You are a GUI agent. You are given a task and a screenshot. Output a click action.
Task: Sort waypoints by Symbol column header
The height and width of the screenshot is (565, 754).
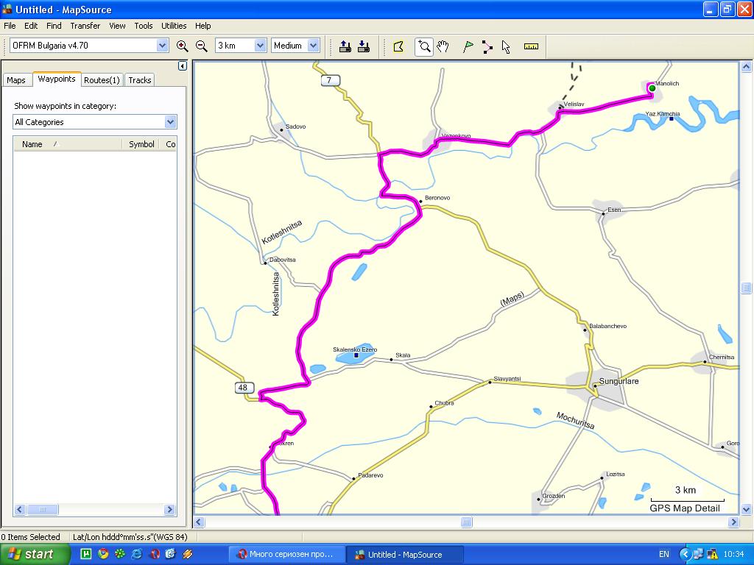tap(141, 144)
